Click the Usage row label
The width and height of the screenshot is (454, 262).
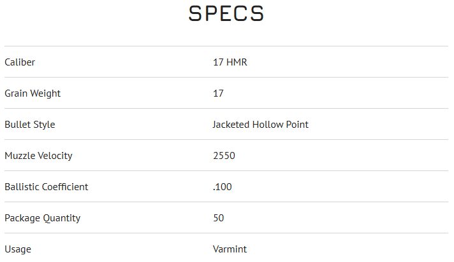(x=18, y=249)
